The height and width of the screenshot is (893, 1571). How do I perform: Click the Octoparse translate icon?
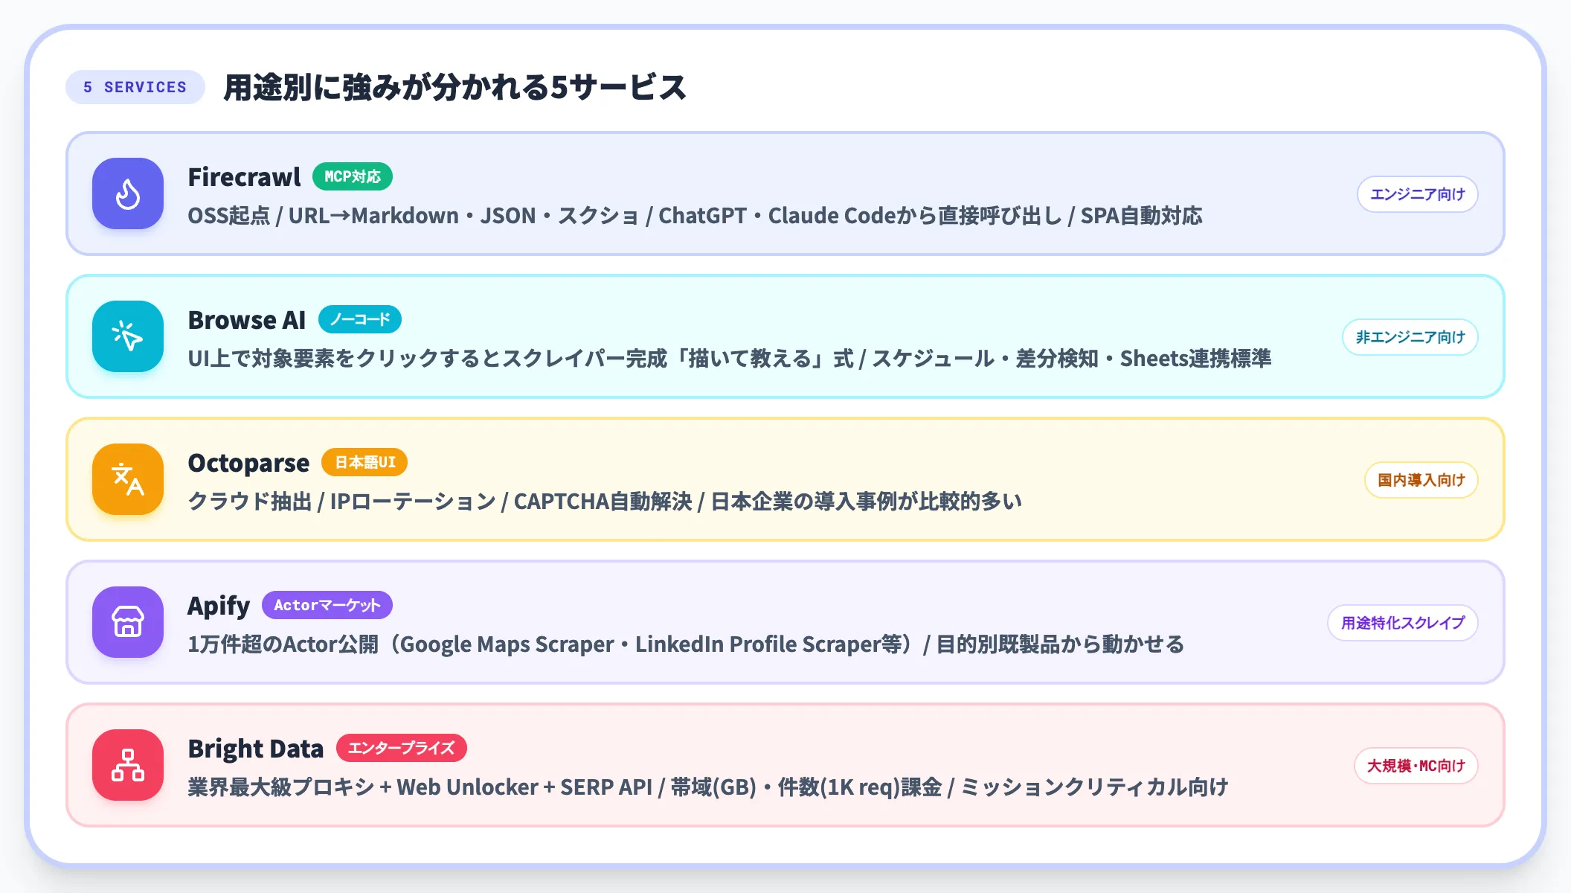click(x=128, y=479)
